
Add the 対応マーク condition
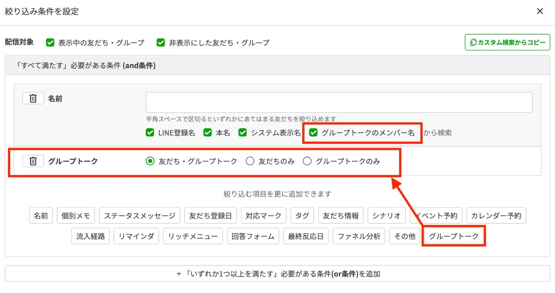coord(264,216)
